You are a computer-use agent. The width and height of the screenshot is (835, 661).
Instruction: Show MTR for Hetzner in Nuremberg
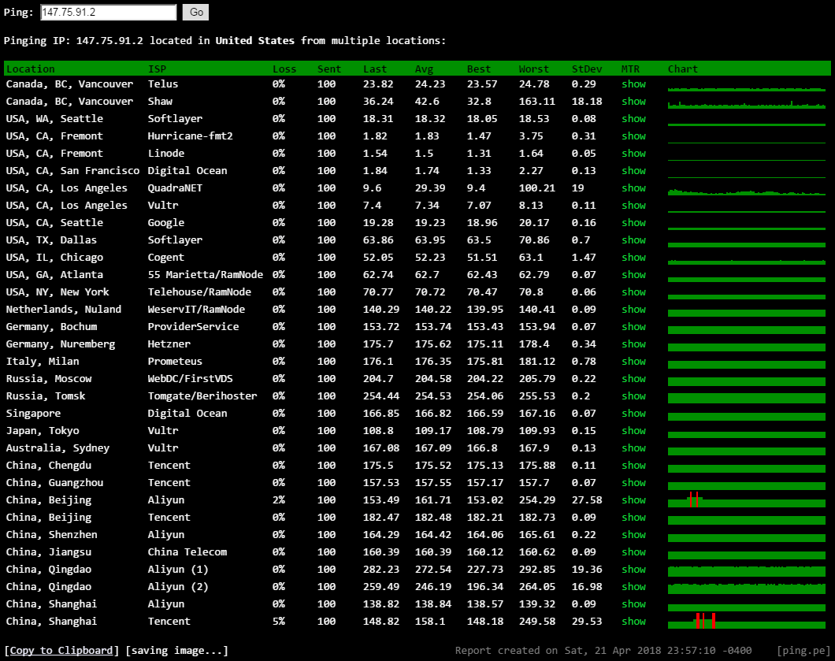tap(633, 344)
